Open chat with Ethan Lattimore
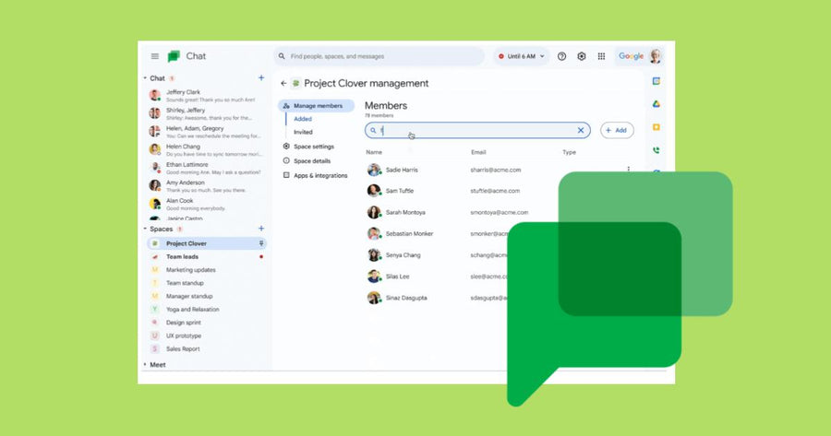This screenshot has width=831, height=436. (206, 169)
